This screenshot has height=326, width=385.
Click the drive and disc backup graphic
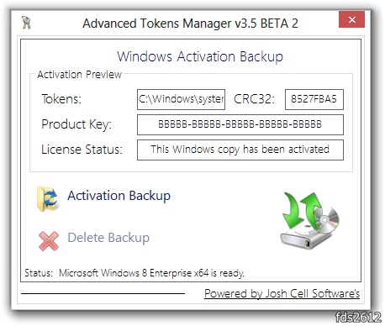point(309,220)
